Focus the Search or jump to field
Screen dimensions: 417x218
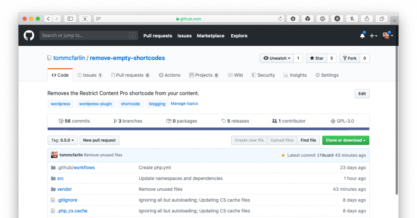[86, 36]
